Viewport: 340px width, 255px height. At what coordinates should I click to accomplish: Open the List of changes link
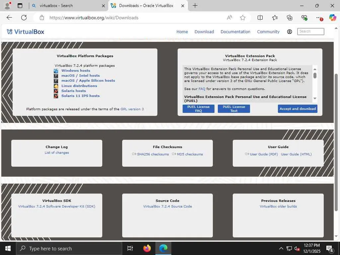[x=56, y=153]
